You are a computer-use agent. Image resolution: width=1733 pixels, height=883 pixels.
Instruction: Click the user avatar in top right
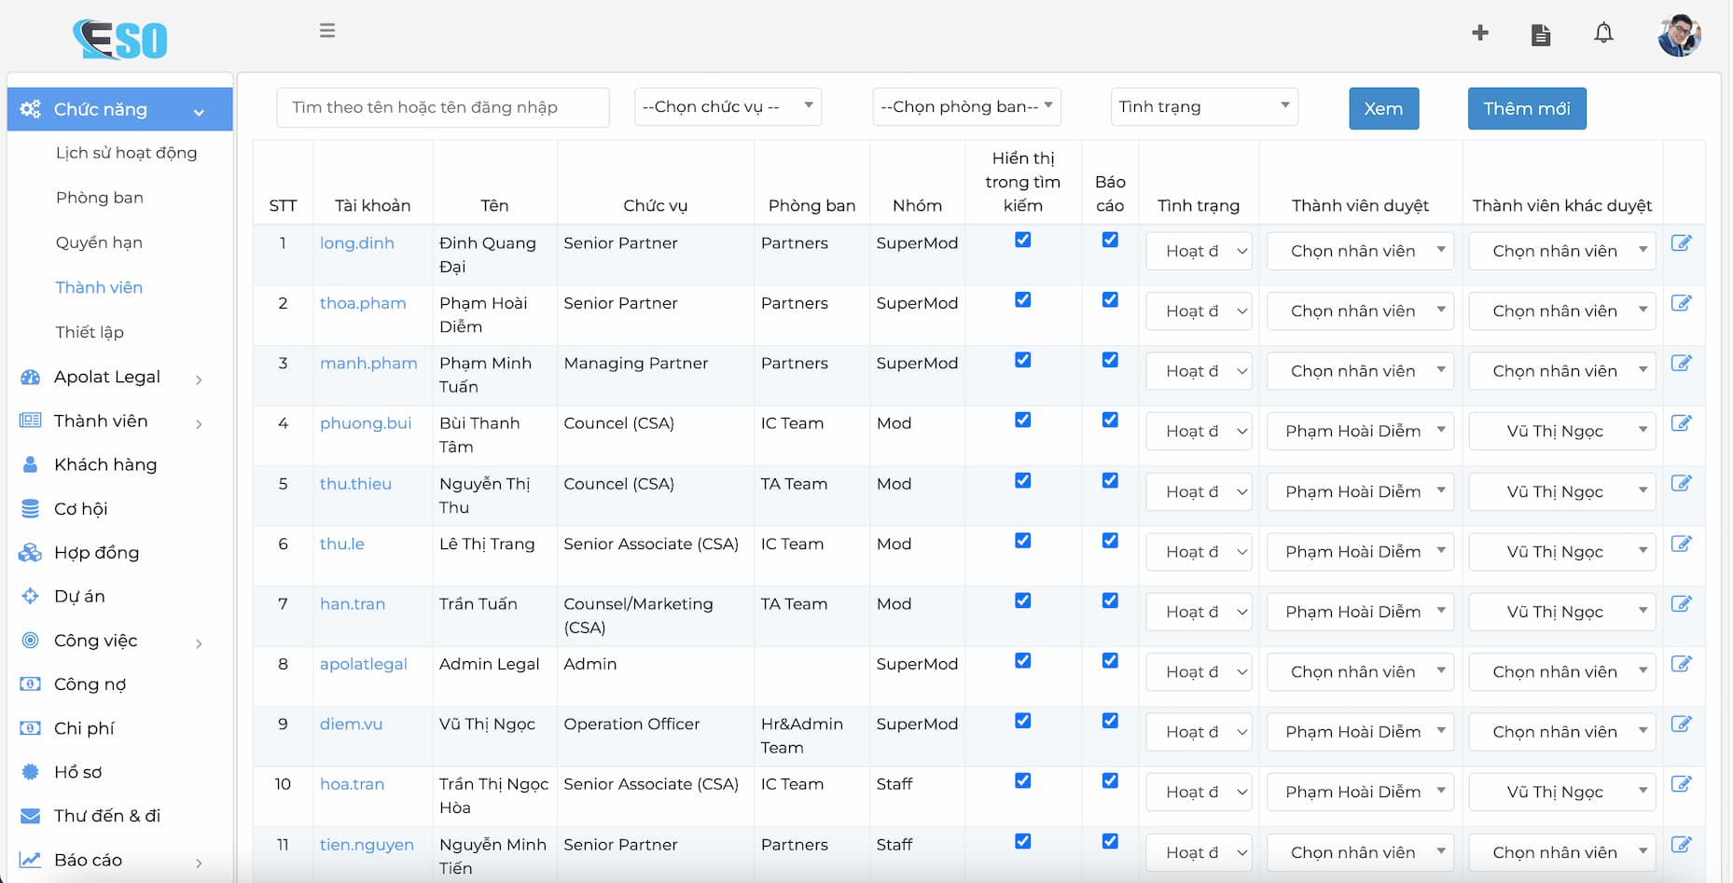1679,35
